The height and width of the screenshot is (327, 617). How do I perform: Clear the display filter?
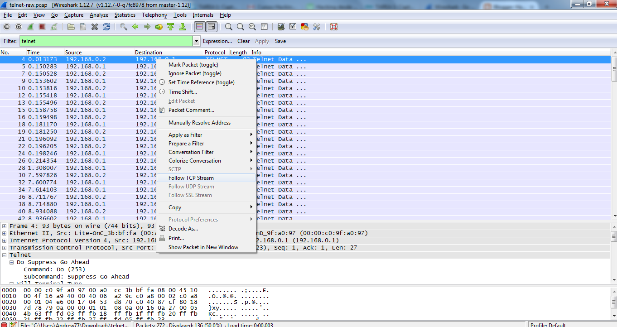click(244, 41)
